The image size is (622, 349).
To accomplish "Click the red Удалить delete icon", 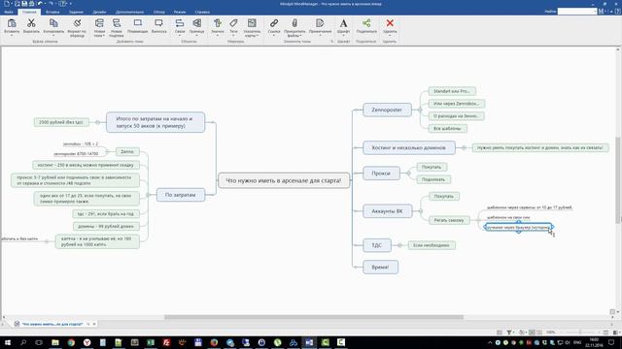I will (x=390, y=23).
